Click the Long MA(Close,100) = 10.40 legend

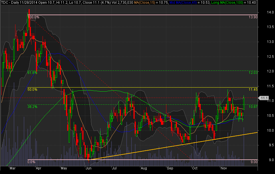coord(234,3)
